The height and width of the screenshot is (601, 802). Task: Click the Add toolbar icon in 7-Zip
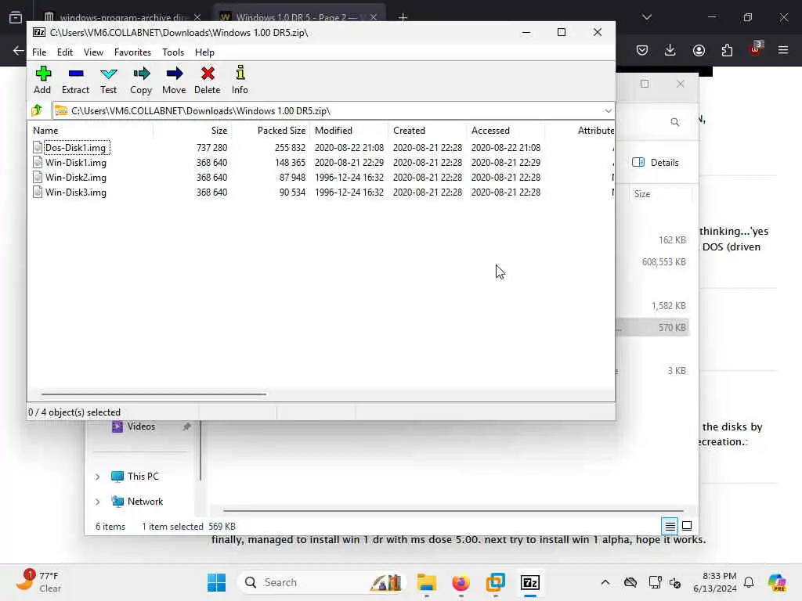[43, 80]
